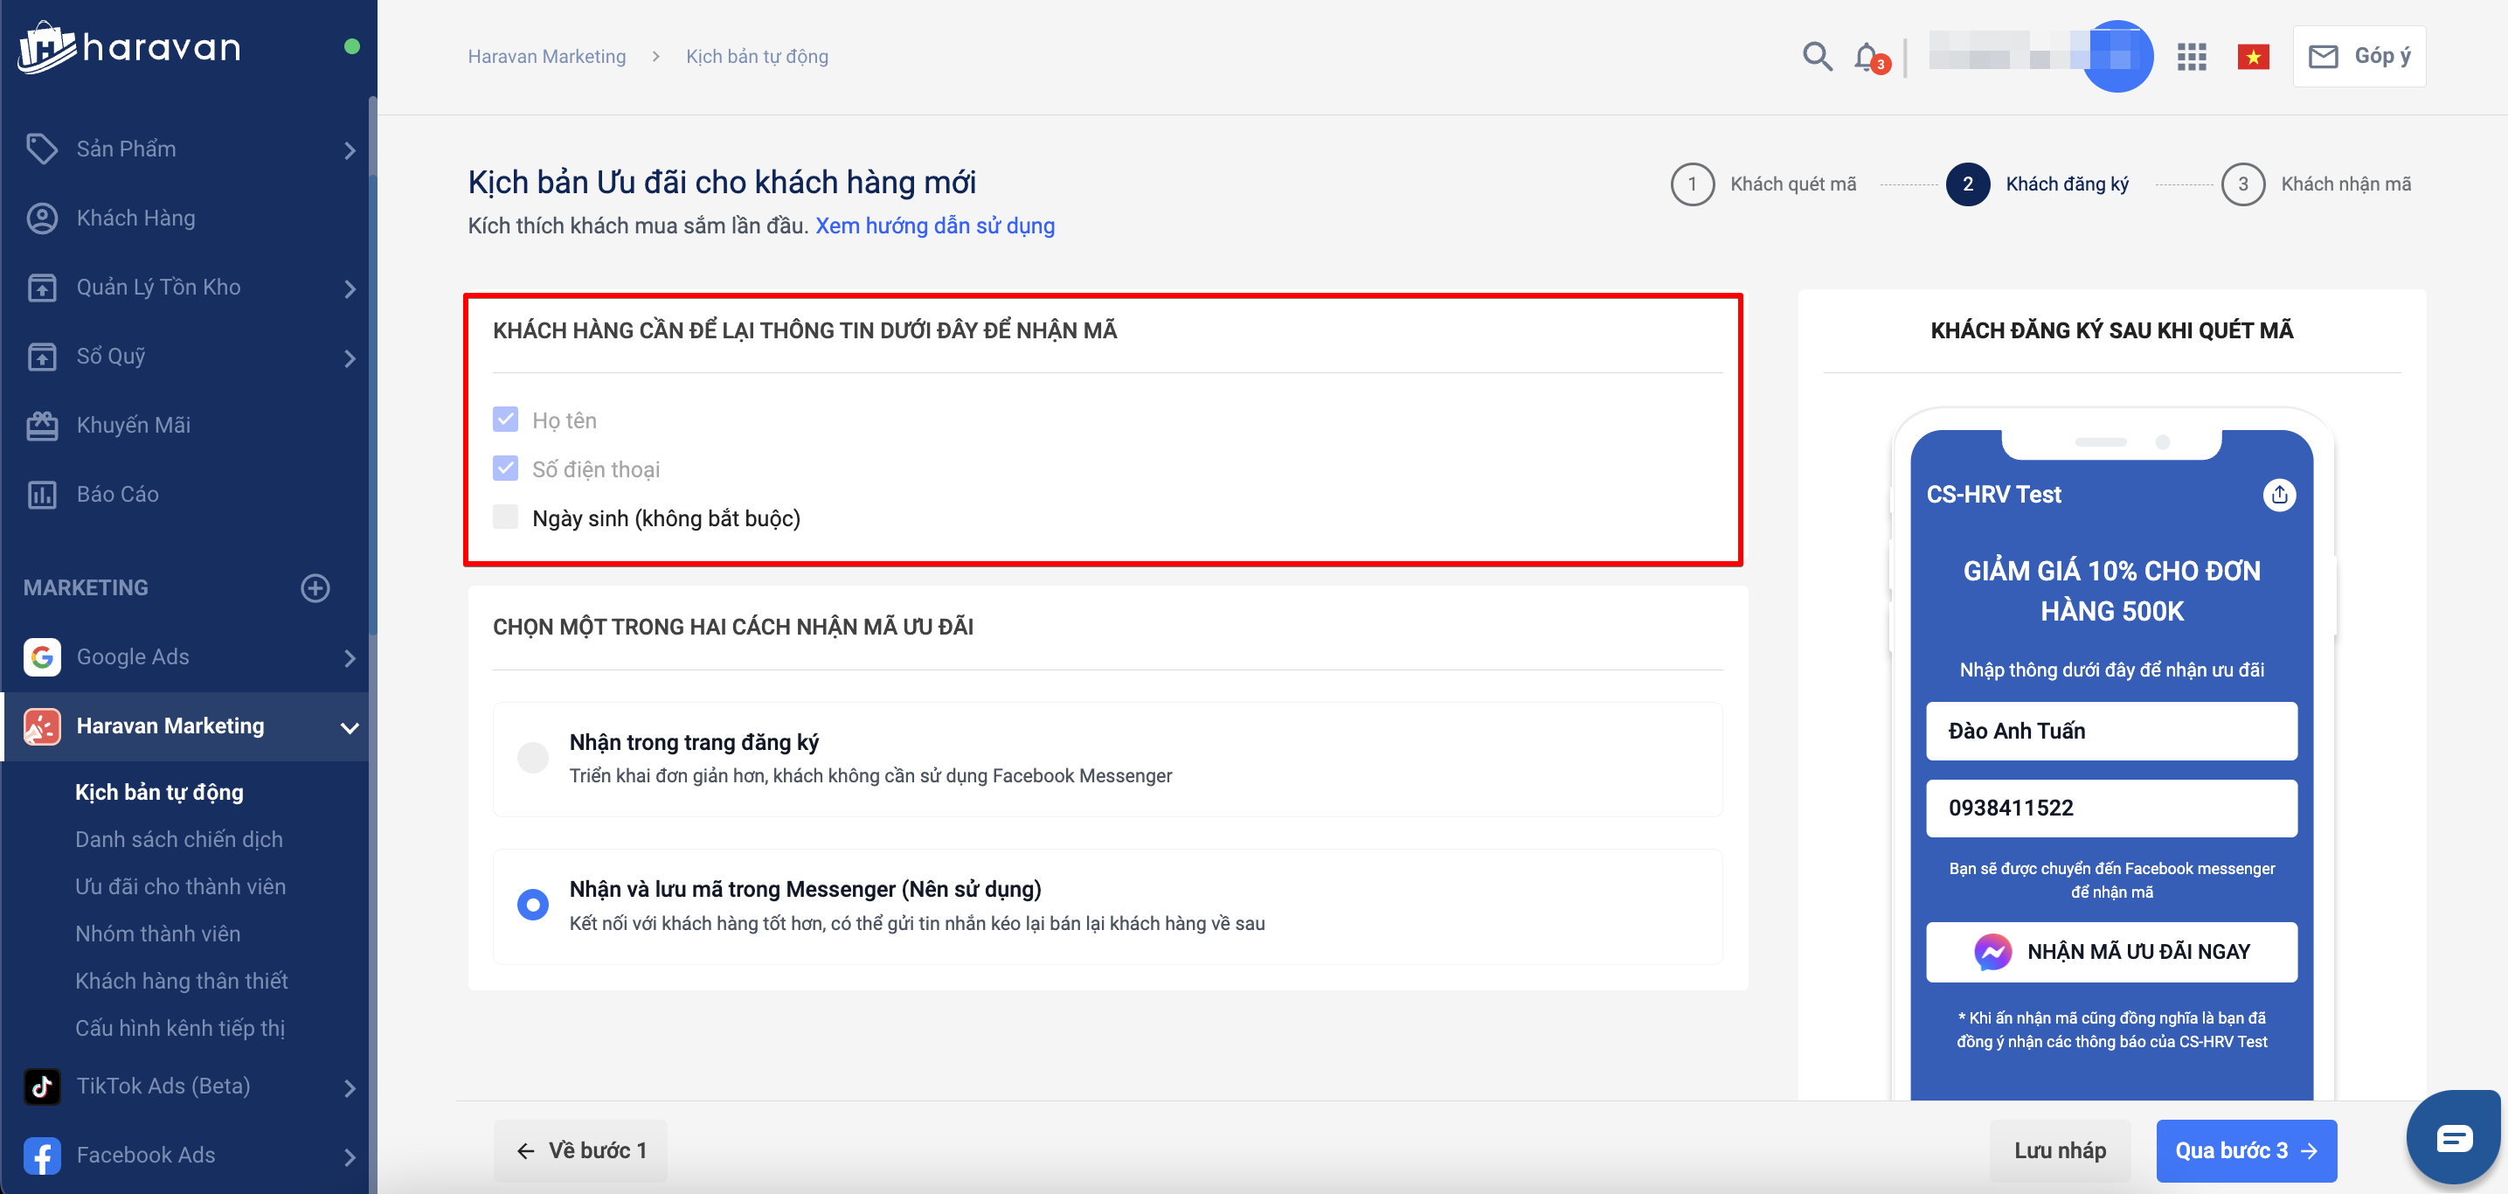The width and height of the screenshot is (2508, 1194).
Task: Open Cấu hình kênh tiếp thị
Action: 180,1027
